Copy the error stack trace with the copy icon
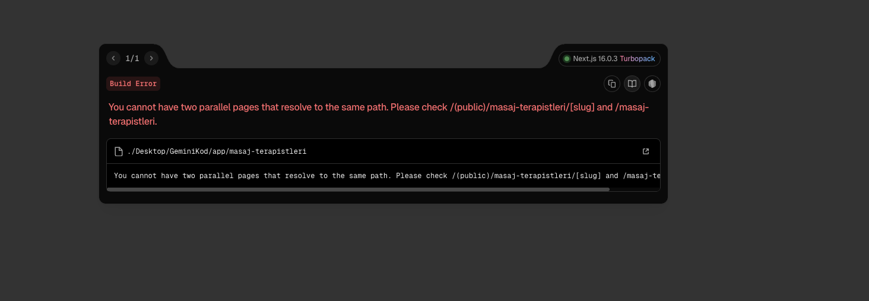 tap(612, 84)
